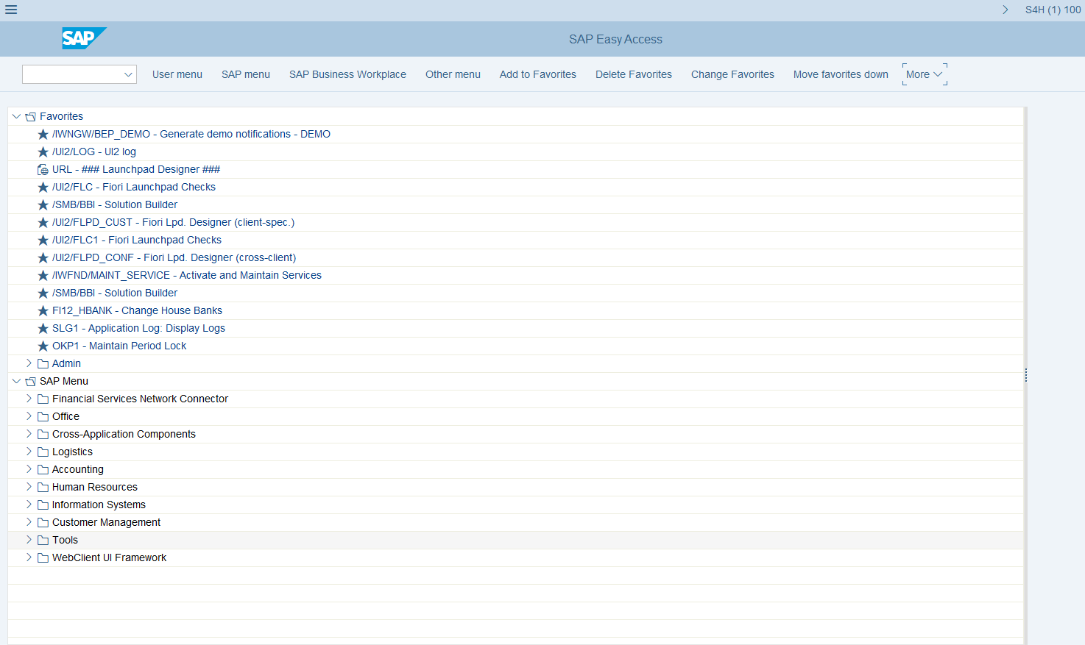Click the Customer Management folder icon
The height and width of the screenshot is (645, 1085).
click(x=43, y=523)
